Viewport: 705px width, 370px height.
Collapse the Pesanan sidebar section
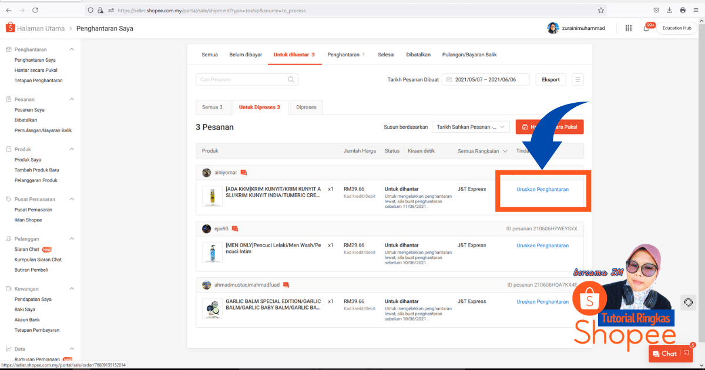(72, 99)
